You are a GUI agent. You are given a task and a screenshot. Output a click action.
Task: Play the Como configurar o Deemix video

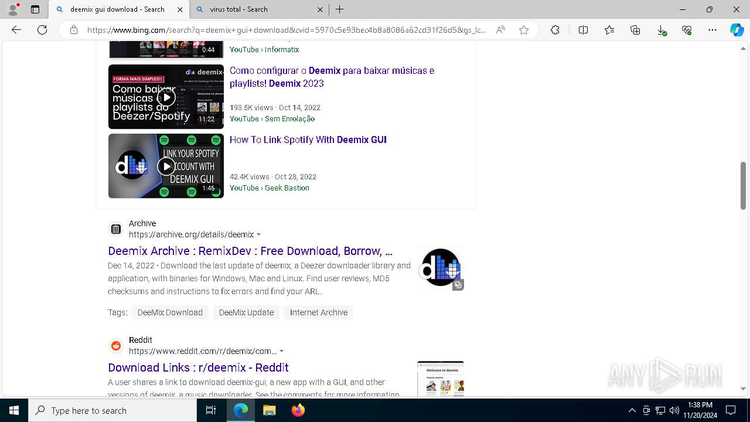(x=166, y=97)
